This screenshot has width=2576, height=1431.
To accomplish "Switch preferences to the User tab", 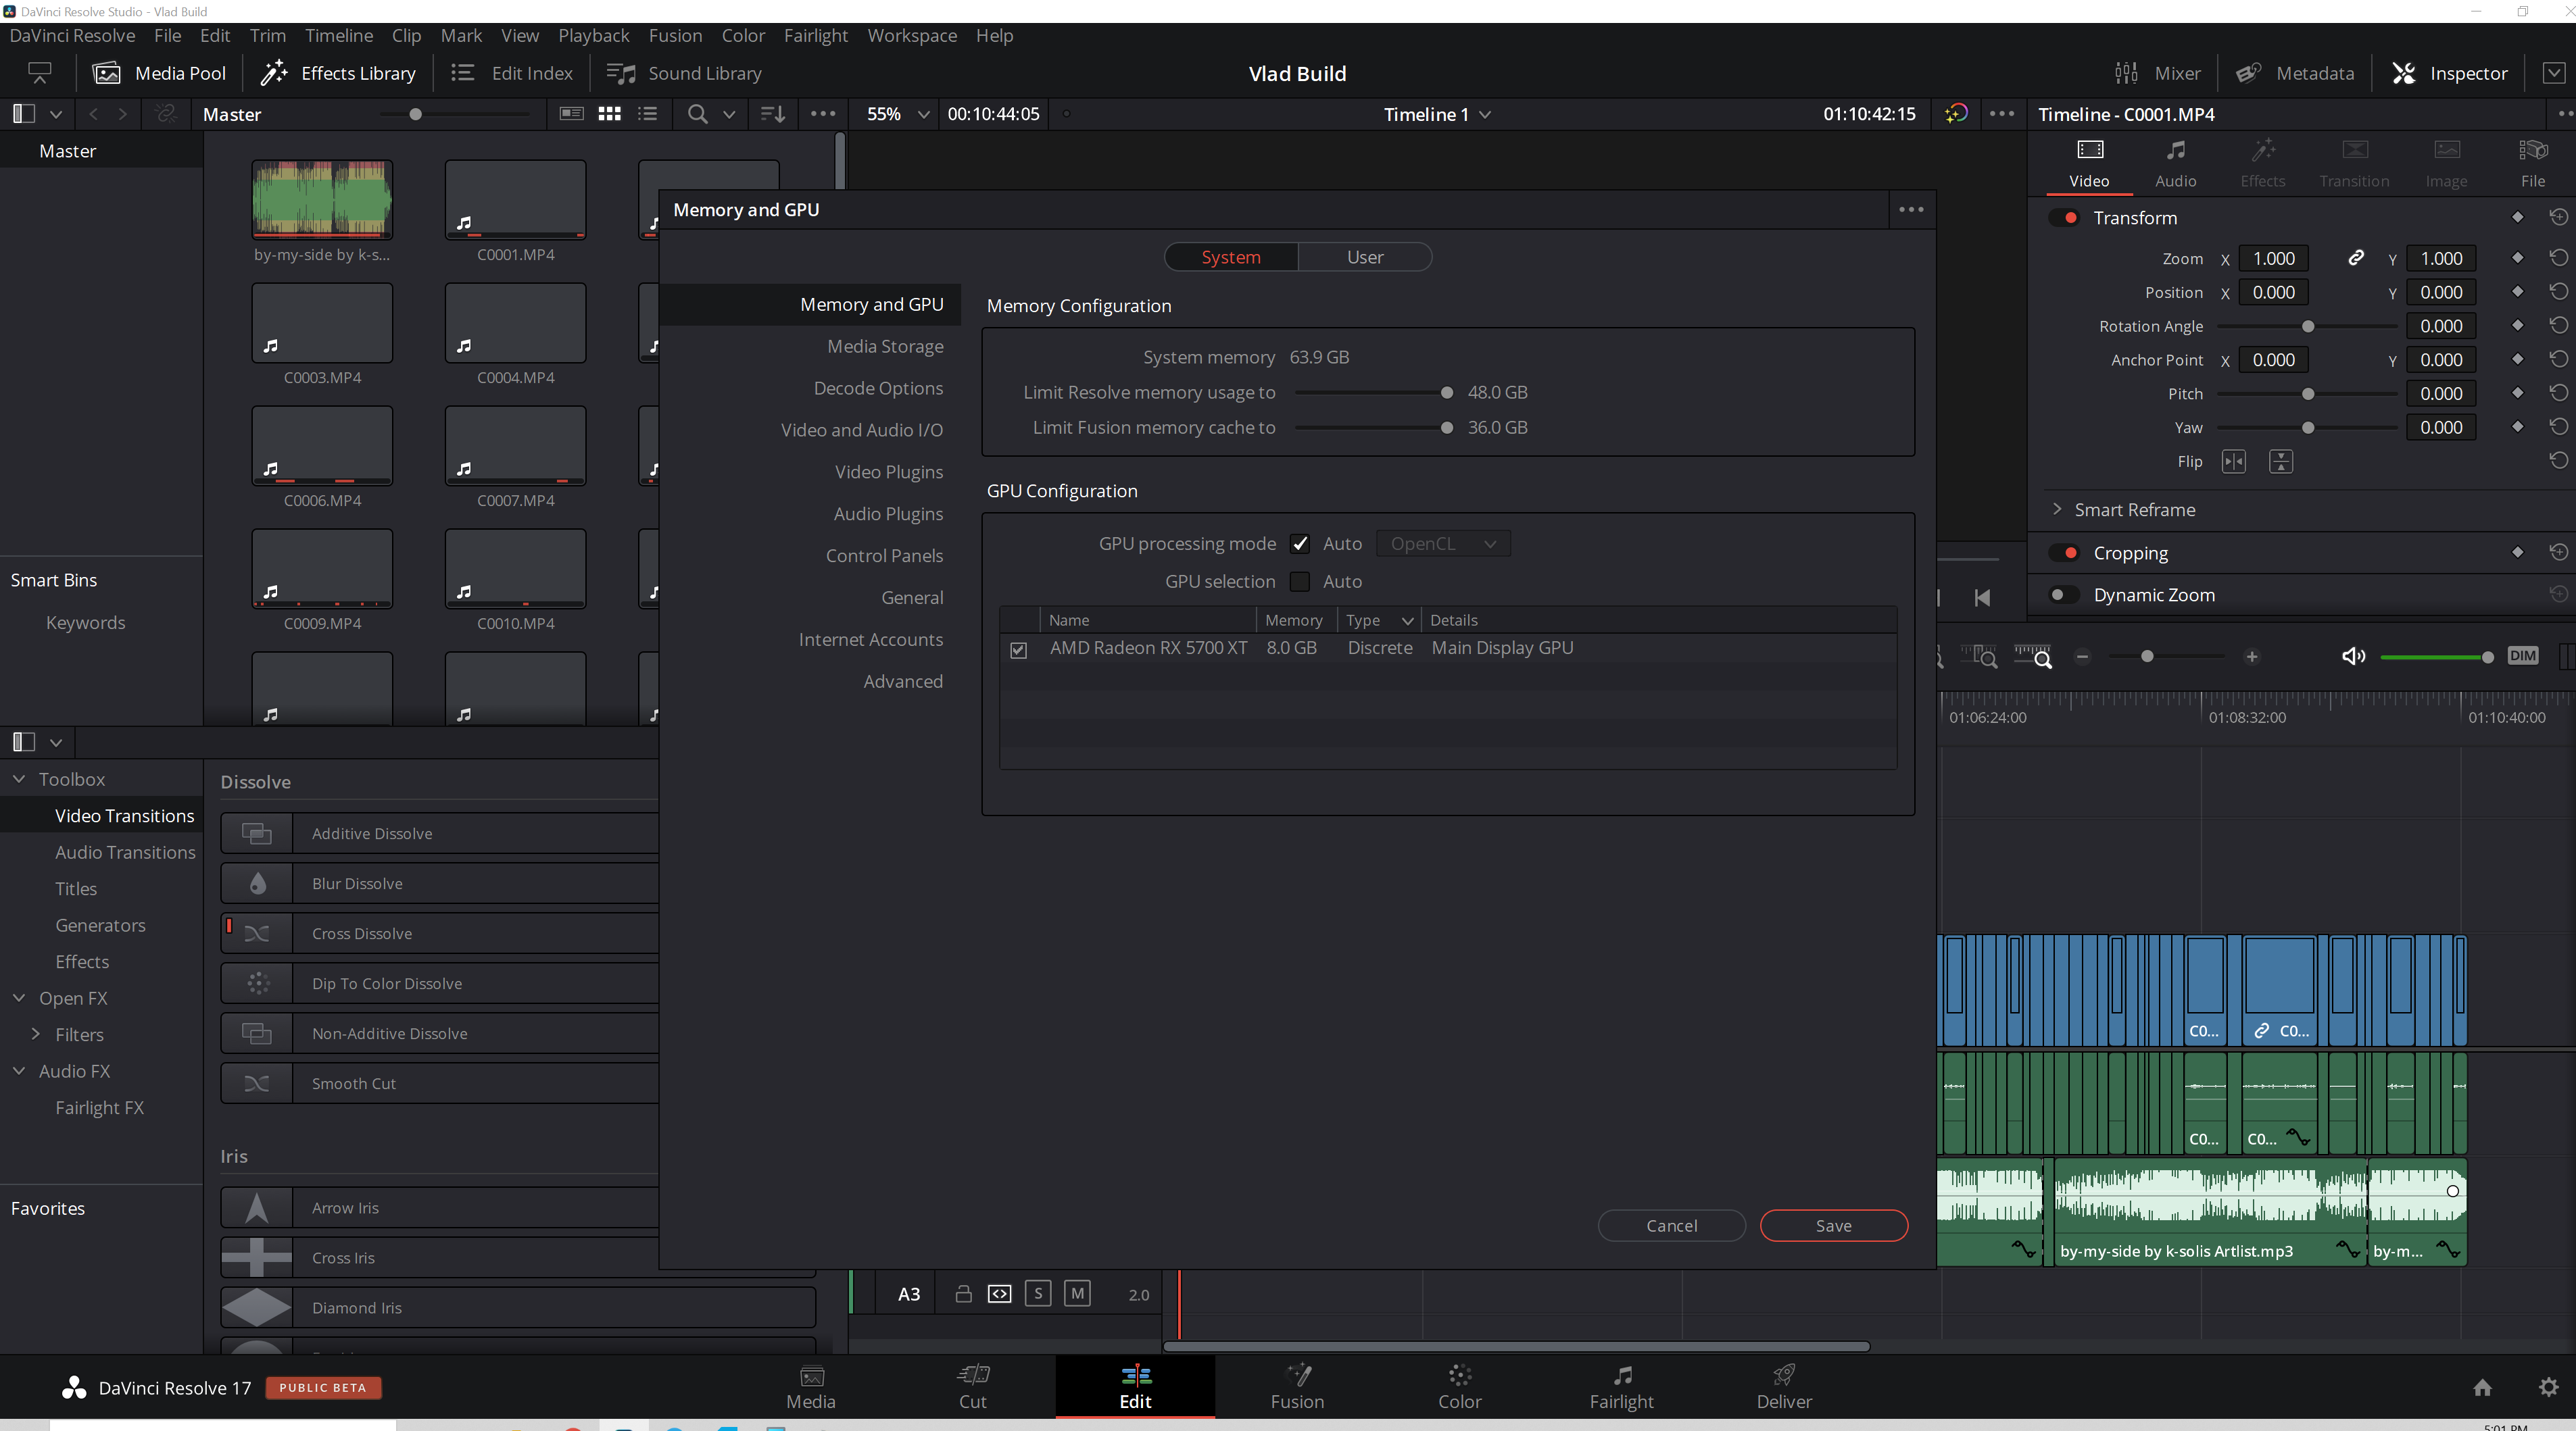I will coord(1364,257).
